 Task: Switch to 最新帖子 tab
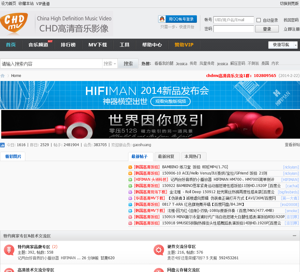point(141,157)
